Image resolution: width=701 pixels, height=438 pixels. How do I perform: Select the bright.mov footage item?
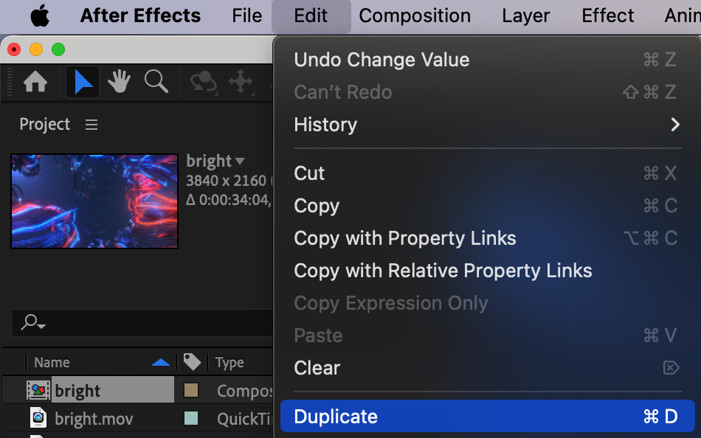pyautogui.click(x=94, y=419)
